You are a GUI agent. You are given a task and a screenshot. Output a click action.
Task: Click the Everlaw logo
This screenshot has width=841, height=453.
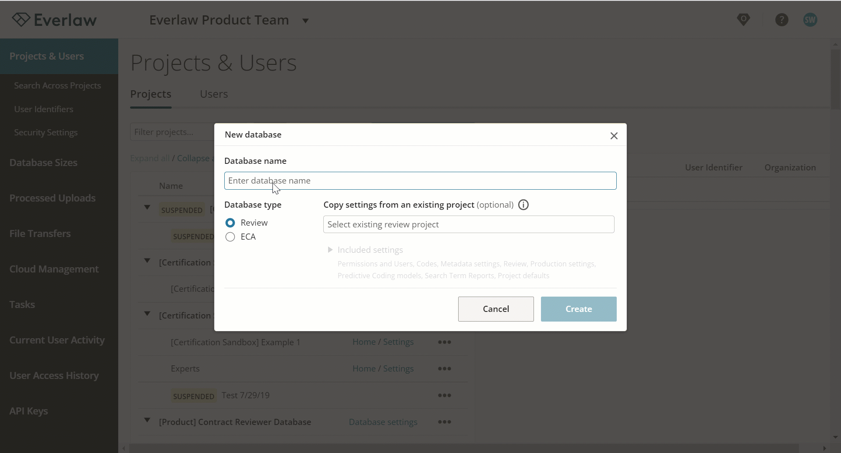pos(54,20)
